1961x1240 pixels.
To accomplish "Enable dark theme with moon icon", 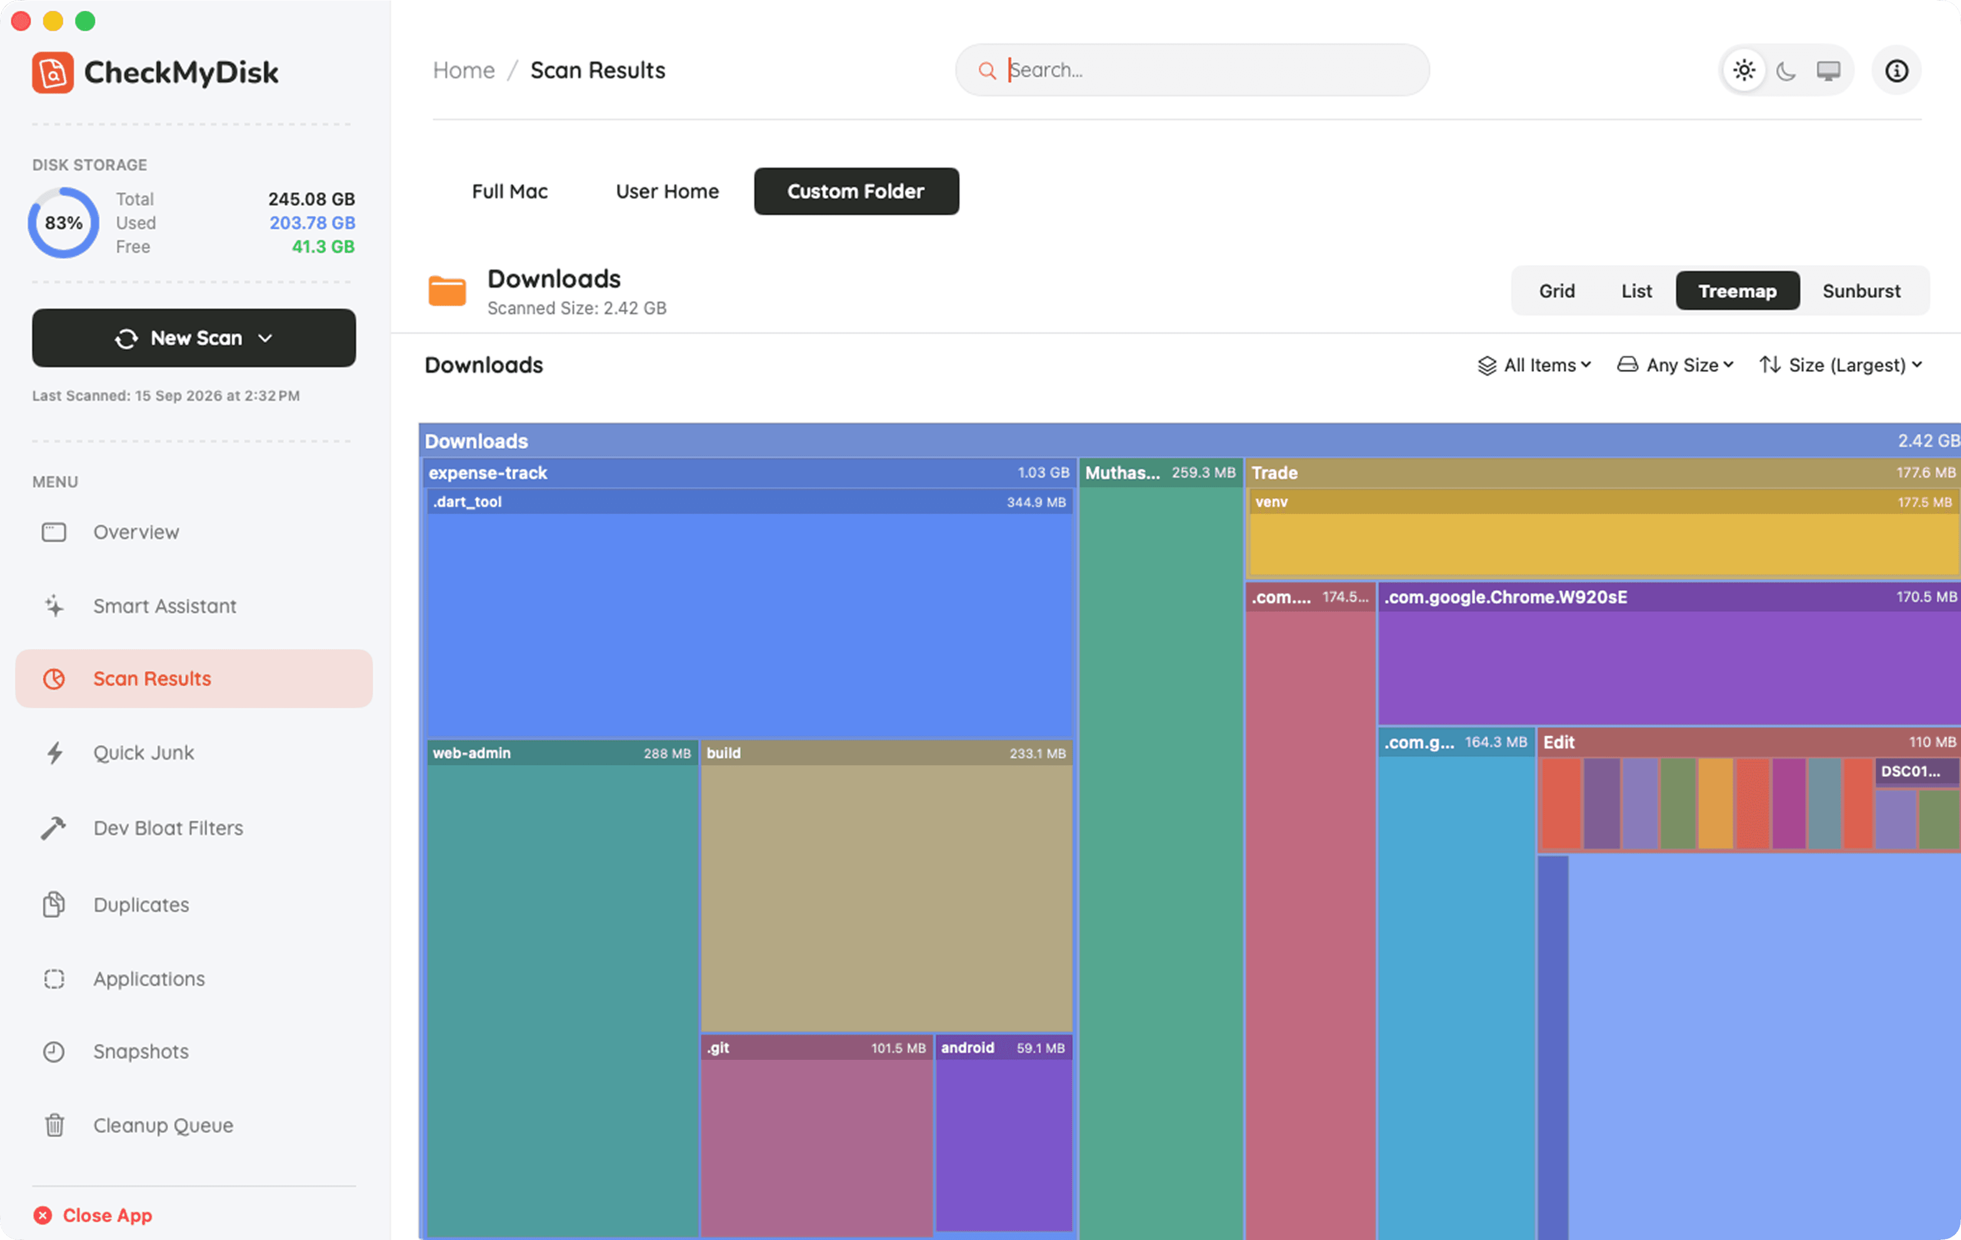I will 1786,71.
